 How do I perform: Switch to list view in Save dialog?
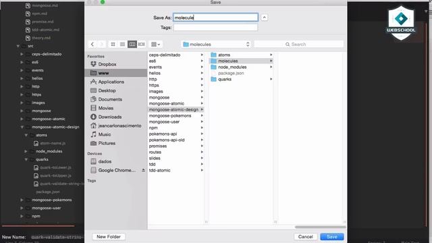pyautogui.click(x=123, y=44)
